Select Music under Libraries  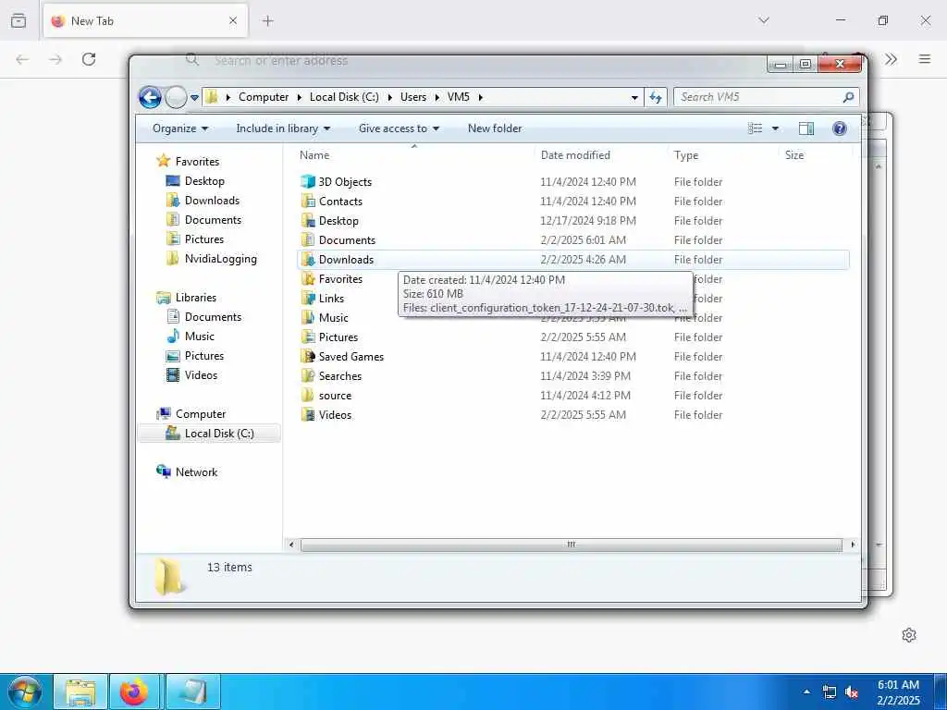click(x=191, y=337)
